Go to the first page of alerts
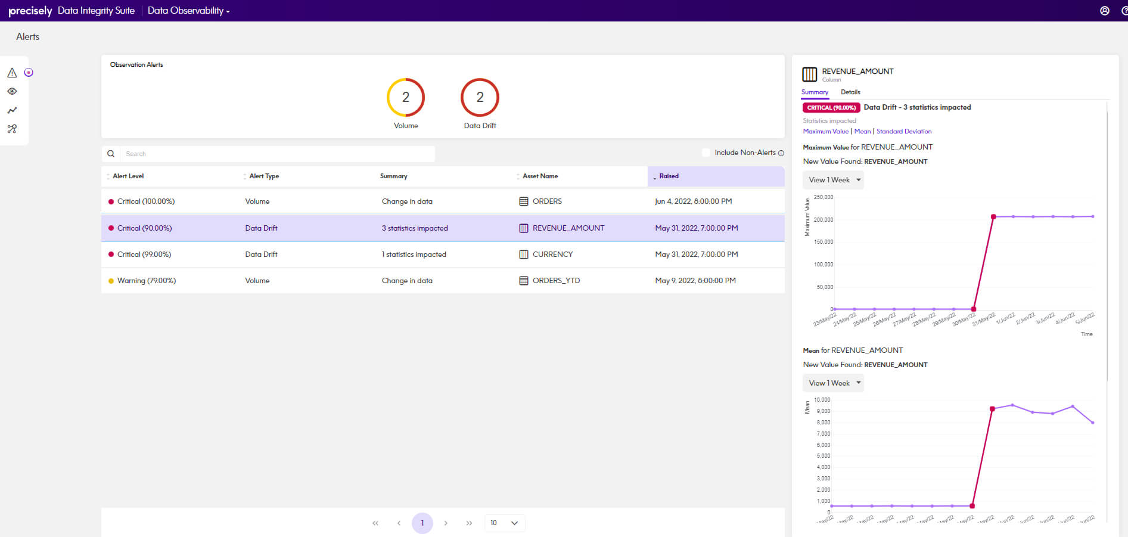 click(x=375, y=523)
